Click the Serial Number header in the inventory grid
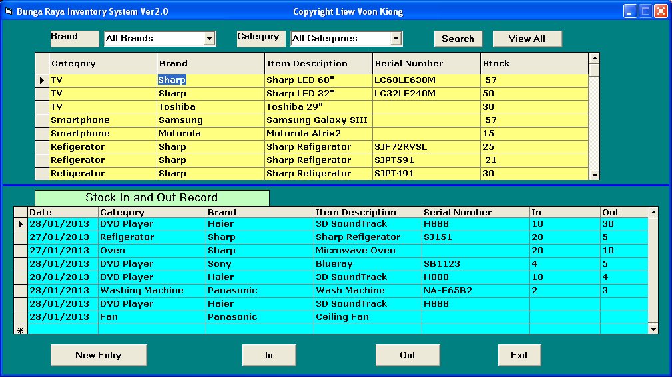The image size is (672, 377). click(426, 63)
